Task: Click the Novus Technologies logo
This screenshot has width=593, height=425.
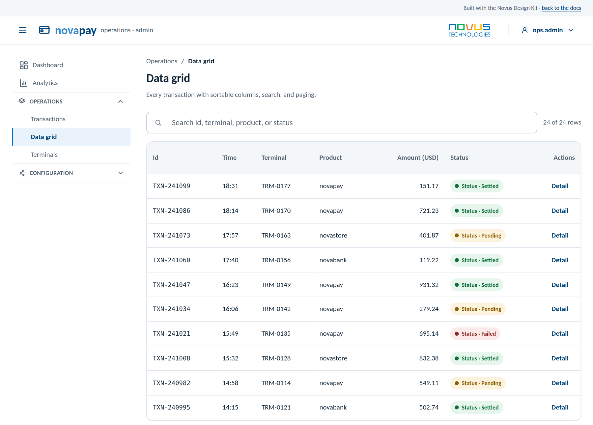Action: pos(469,30)
